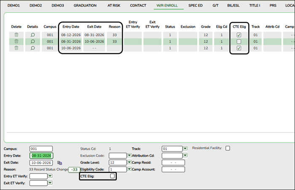Click the Elig Cd column header
Image resolution: width=295 pixels, height=190 pixels.
(x=222, y=26)
